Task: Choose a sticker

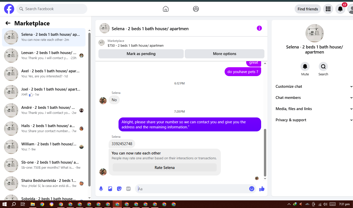Action: coord(119,189)
